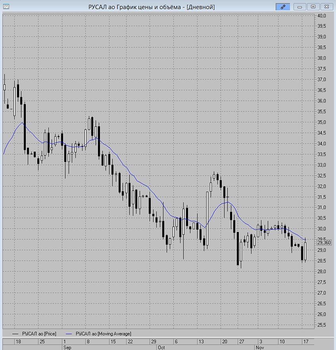Image resolution: width=336 pixels, height=350 pixels.
Task: Minimize the РУСАЛ chart window
Action: (x=300, y=7)
